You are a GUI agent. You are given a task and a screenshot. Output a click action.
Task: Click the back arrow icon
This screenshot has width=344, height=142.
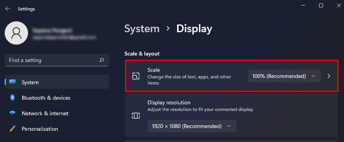pos(8,9)
